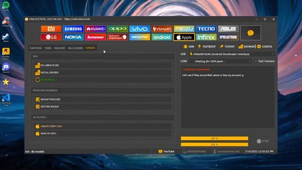This screenshot has height=170, width=302.
Task: Click the BONGDARAKK computer name in status bar
Action: tap(194, 152)
